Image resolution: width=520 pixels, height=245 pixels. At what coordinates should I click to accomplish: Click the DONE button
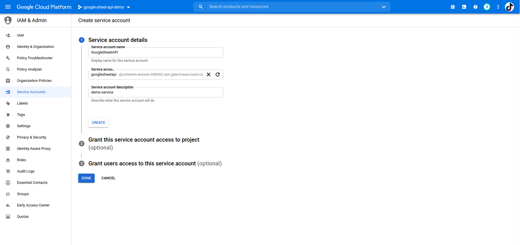point(86,178)
